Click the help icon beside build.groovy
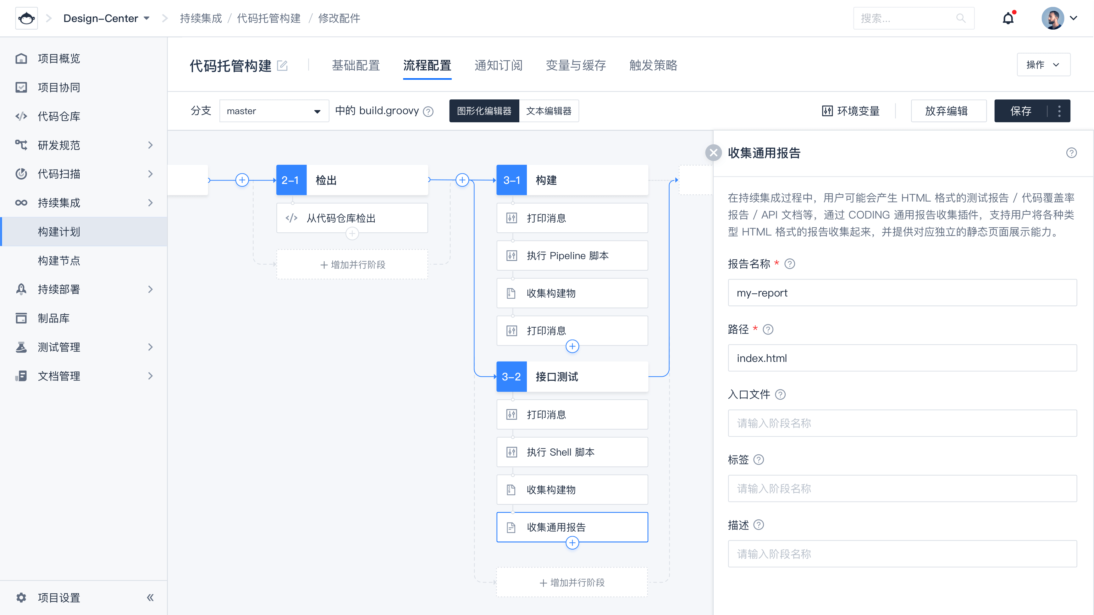This screenshot has height=615, width=1094. click(x=428, y=112)
